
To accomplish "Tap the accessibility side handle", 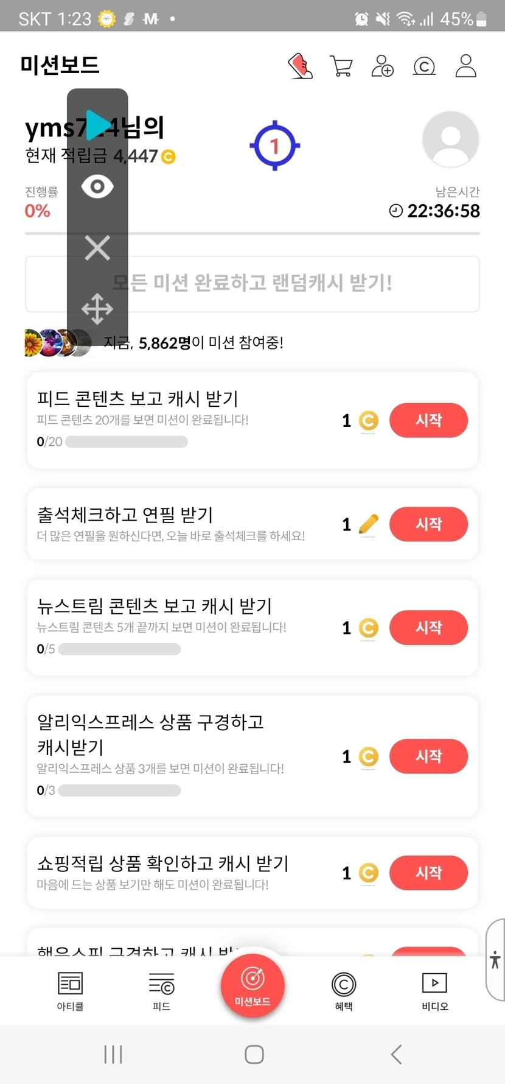I will pyautogui.click(x=495, y=960).
